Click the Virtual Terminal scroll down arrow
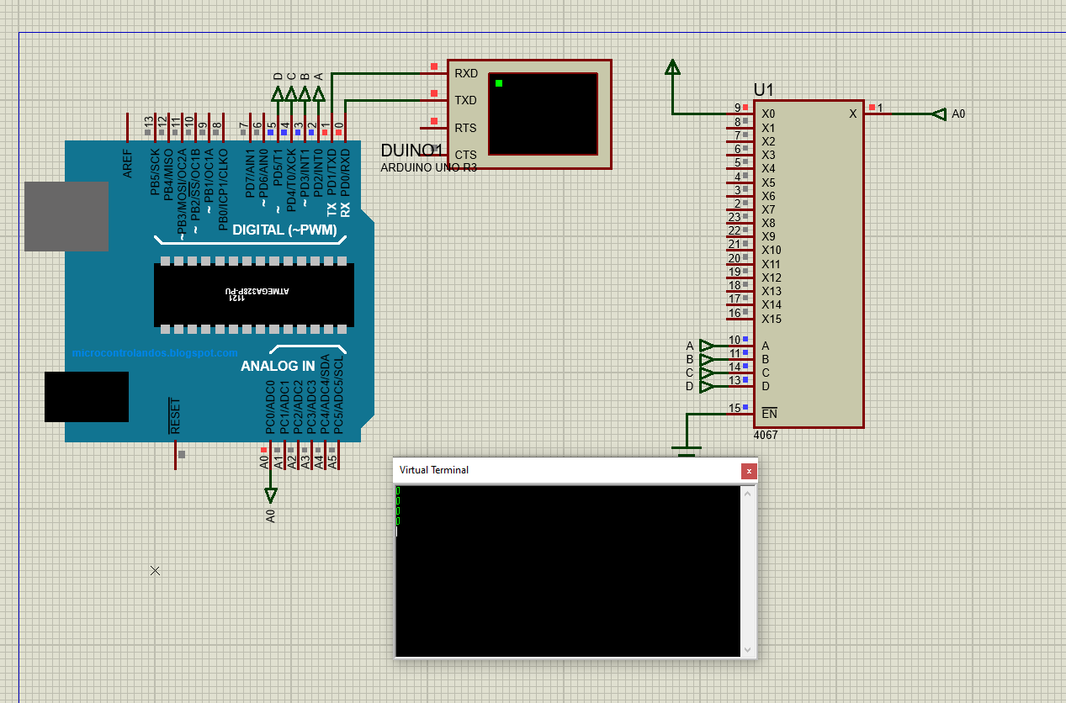Viewport: 1066px width, 703px height. pyautogui.click(x=748, y=649)
